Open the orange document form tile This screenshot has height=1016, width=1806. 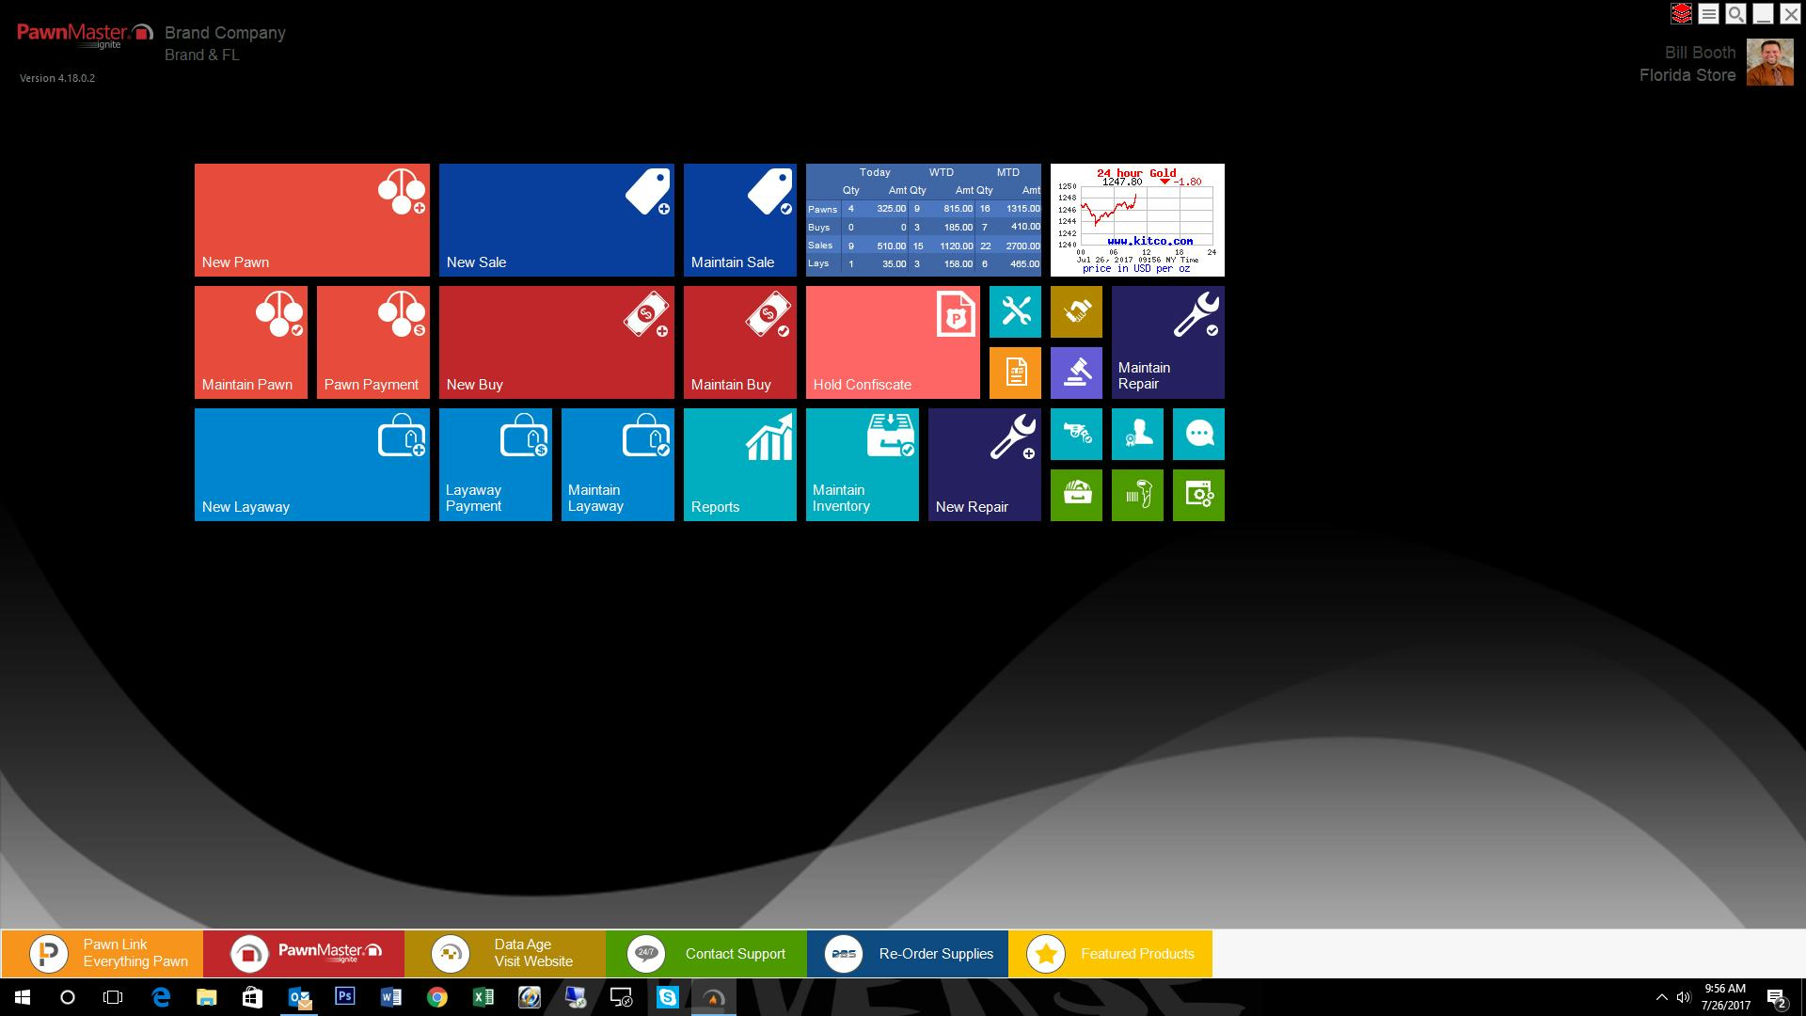(1015, 373)
